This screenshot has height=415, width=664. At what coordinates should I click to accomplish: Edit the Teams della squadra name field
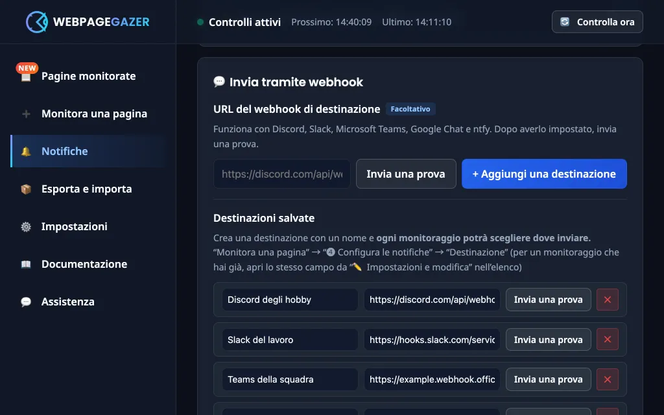(290, 379)
